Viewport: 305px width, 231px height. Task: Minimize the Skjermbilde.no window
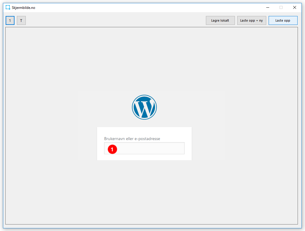coord(267,7)
